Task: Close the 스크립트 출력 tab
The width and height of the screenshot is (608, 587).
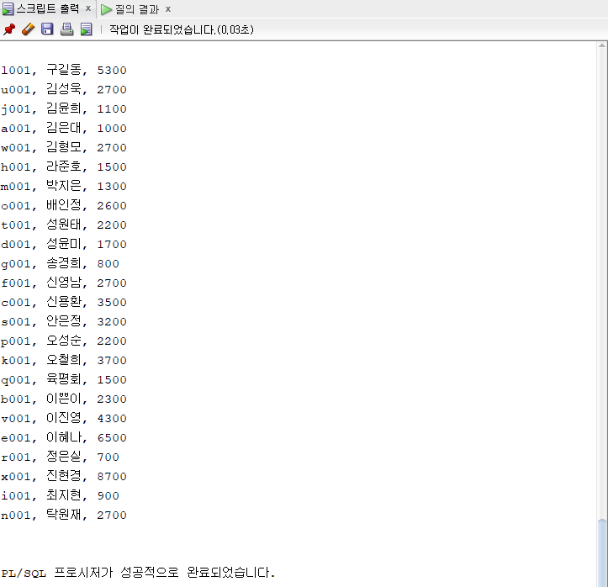Action: [x=88, y=8]
